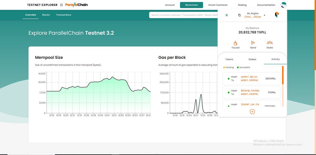Click the Mempool Size chart area
This screenshot has width=316, height=155.
tap(98, 93)
